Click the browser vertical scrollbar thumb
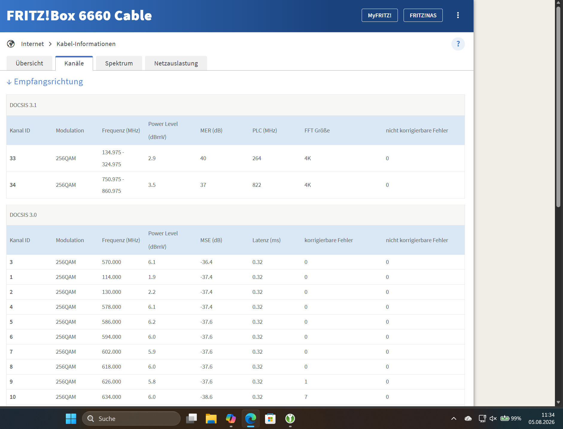This screenshot has width=563, height=429. coord(558,107)
